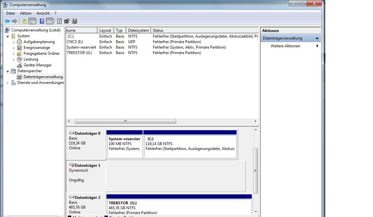Click the gray Forward arrow toolbar icon
Screen dimensions: 373x217
(15, 21)
